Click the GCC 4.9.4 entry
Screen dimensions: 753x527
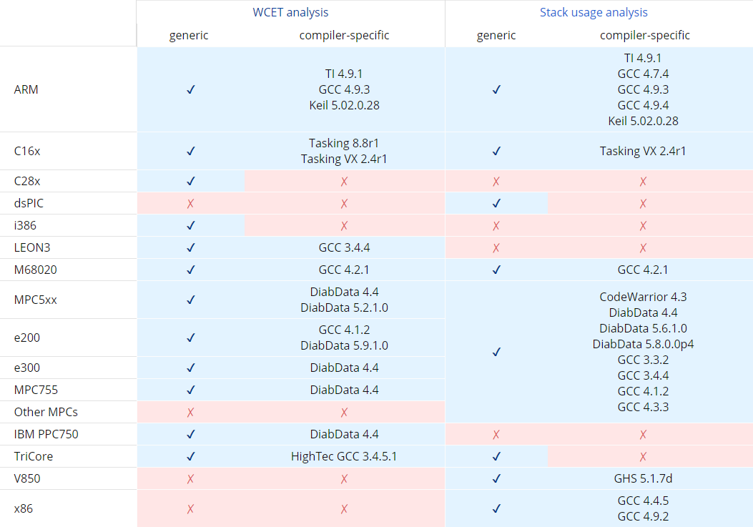pos(643,105)
